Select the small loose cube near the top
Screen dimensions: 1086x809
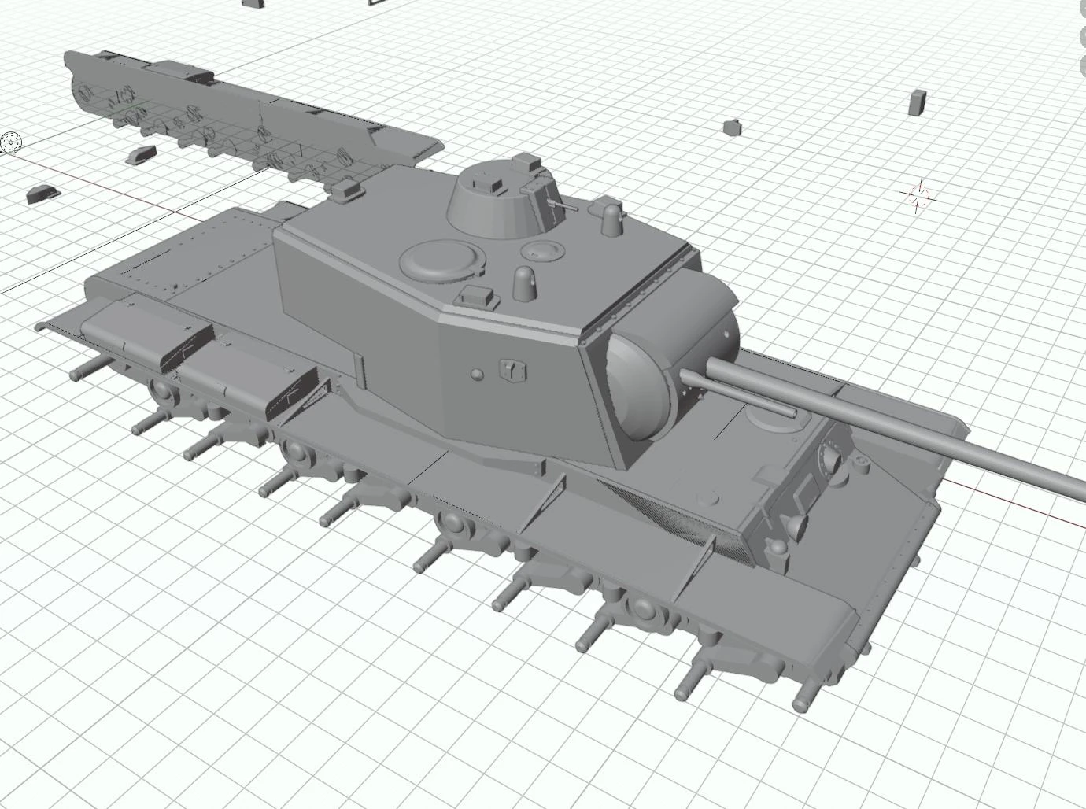[732, 126]
